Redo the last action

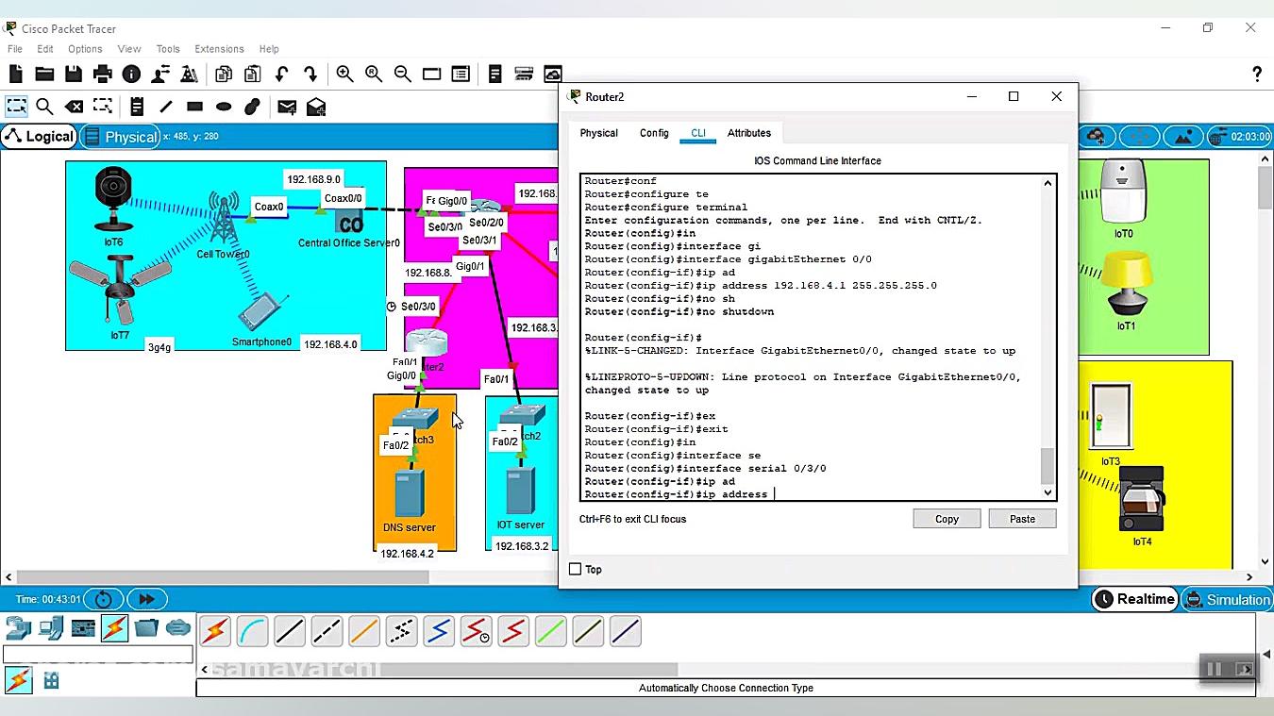point(310,74)
